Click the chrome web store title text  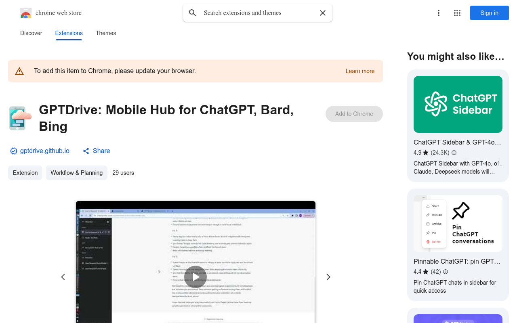click(x=59, y=13)
